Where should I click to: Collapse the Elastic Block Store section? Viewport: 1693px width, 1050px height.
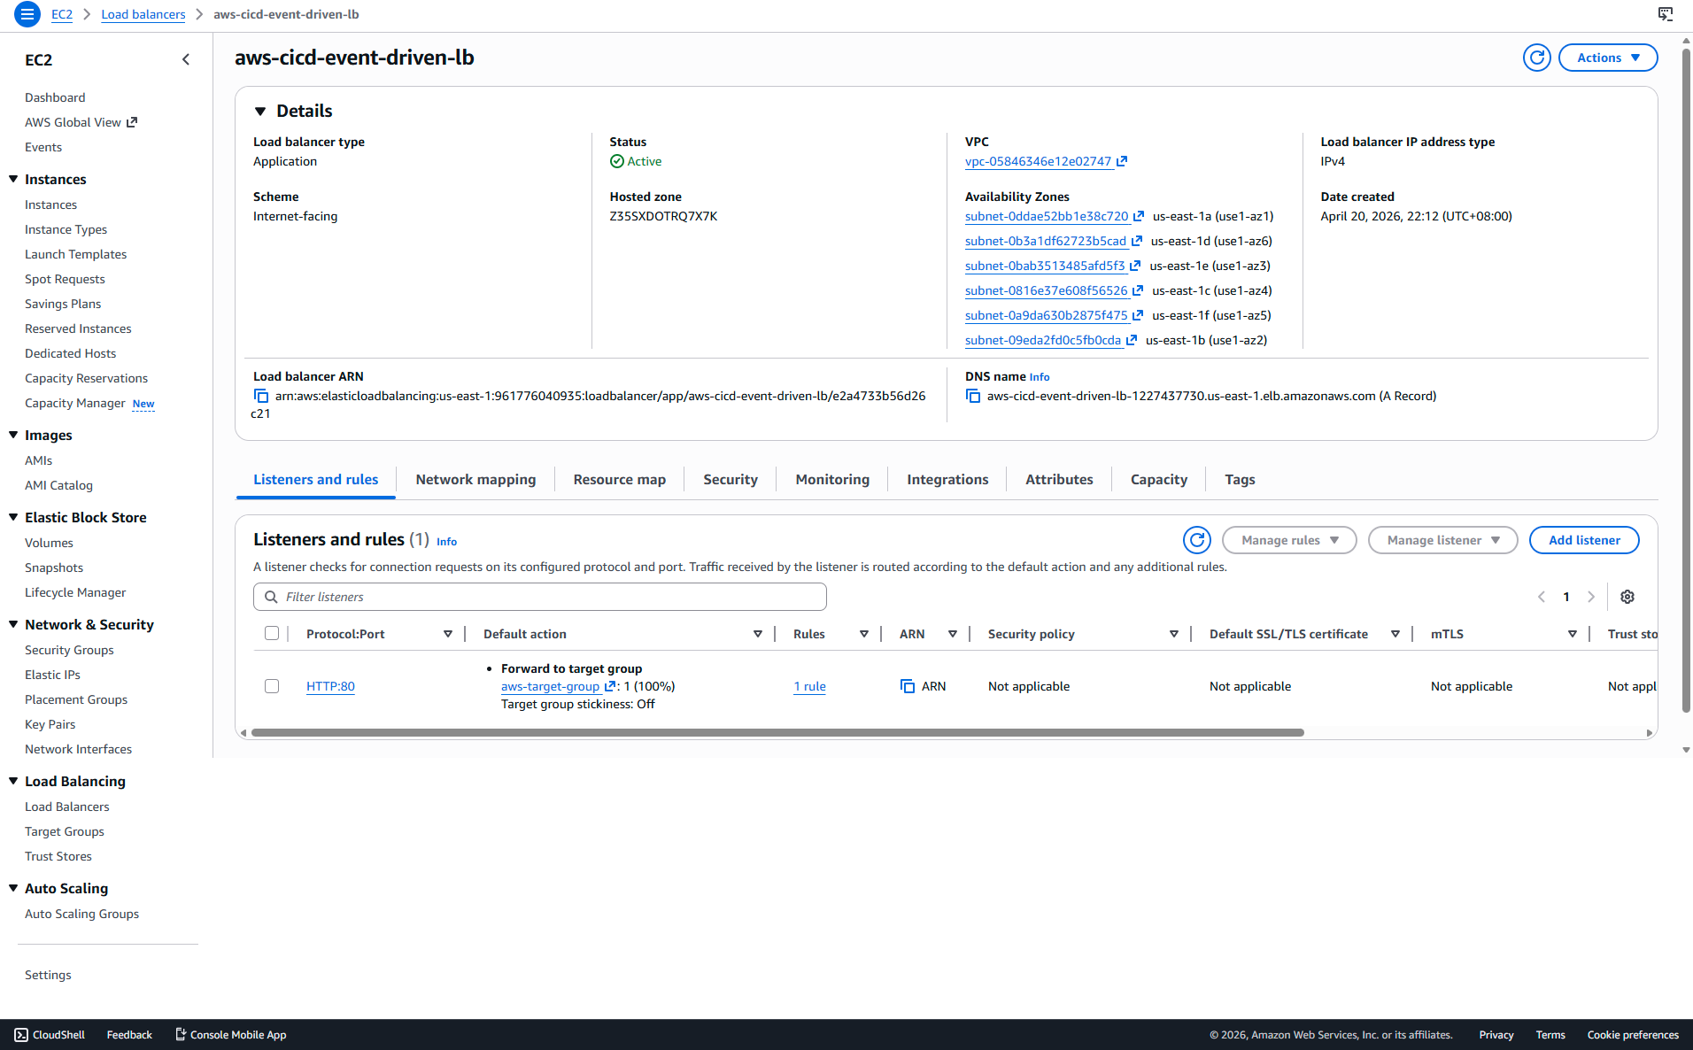click(13, 517)
